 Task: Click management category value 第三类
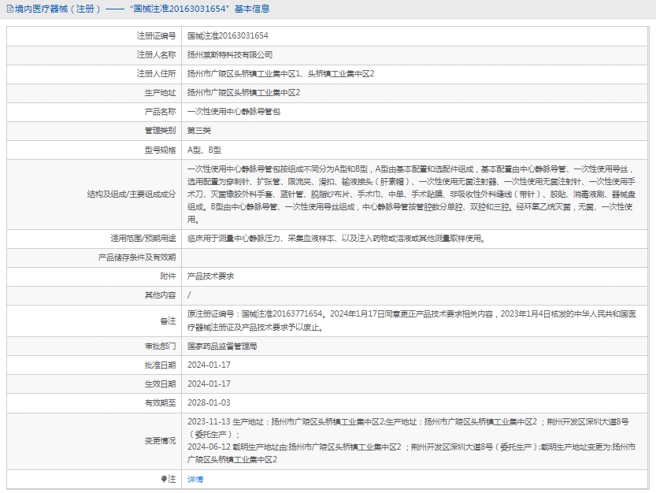[x=199, y=131]
